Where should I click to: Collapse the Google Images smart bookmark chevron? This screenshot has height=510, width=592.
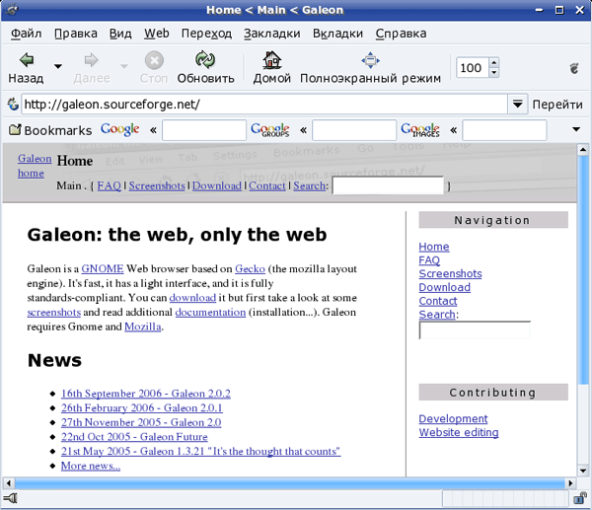point(454,130)
